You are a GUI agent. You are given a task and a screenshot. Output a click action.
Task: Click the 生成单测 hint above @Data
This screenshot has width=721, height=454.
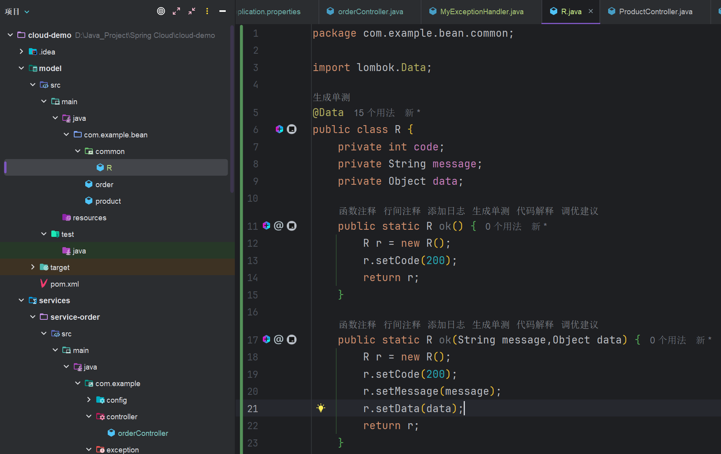pos(331,97)
